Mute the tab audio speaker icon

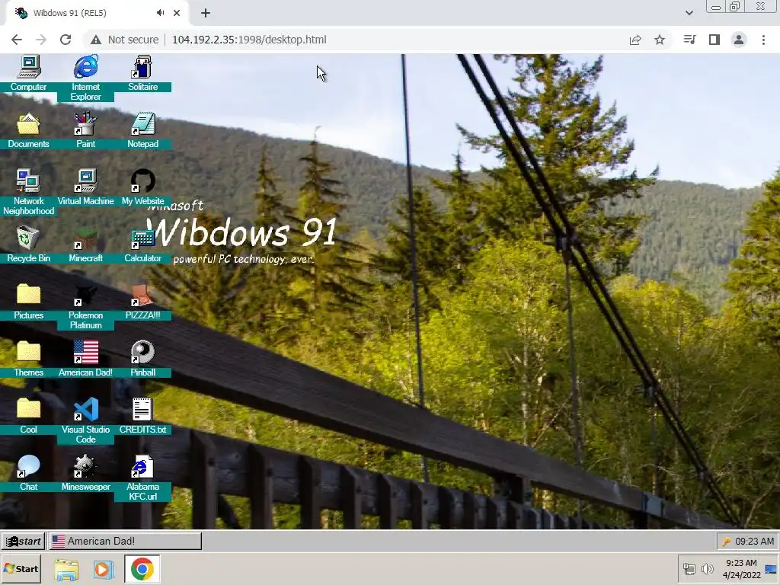coord(160,13)
